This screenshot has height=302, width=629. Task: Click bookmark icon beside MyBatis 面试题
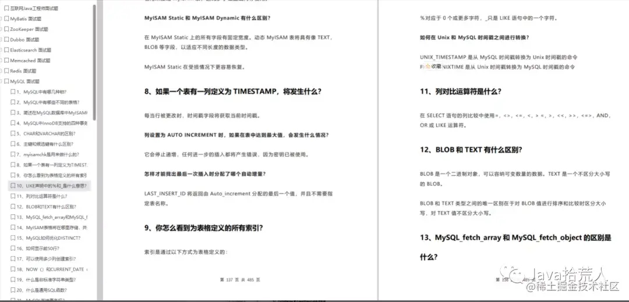pos(6,19)
